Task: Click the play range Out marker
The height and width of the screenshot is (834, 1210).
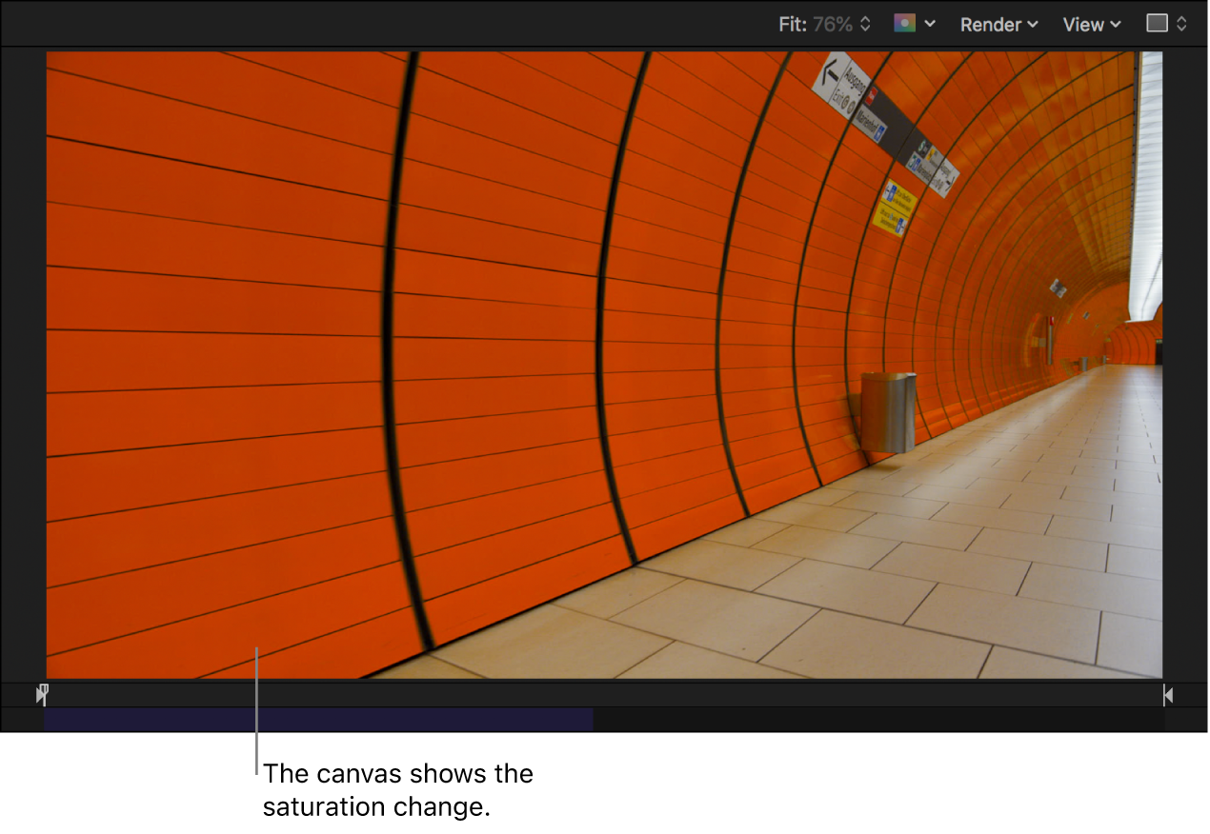Action: (x=1168, y=694)
